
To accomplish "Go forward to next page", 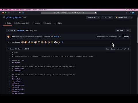I will (17, 13).
